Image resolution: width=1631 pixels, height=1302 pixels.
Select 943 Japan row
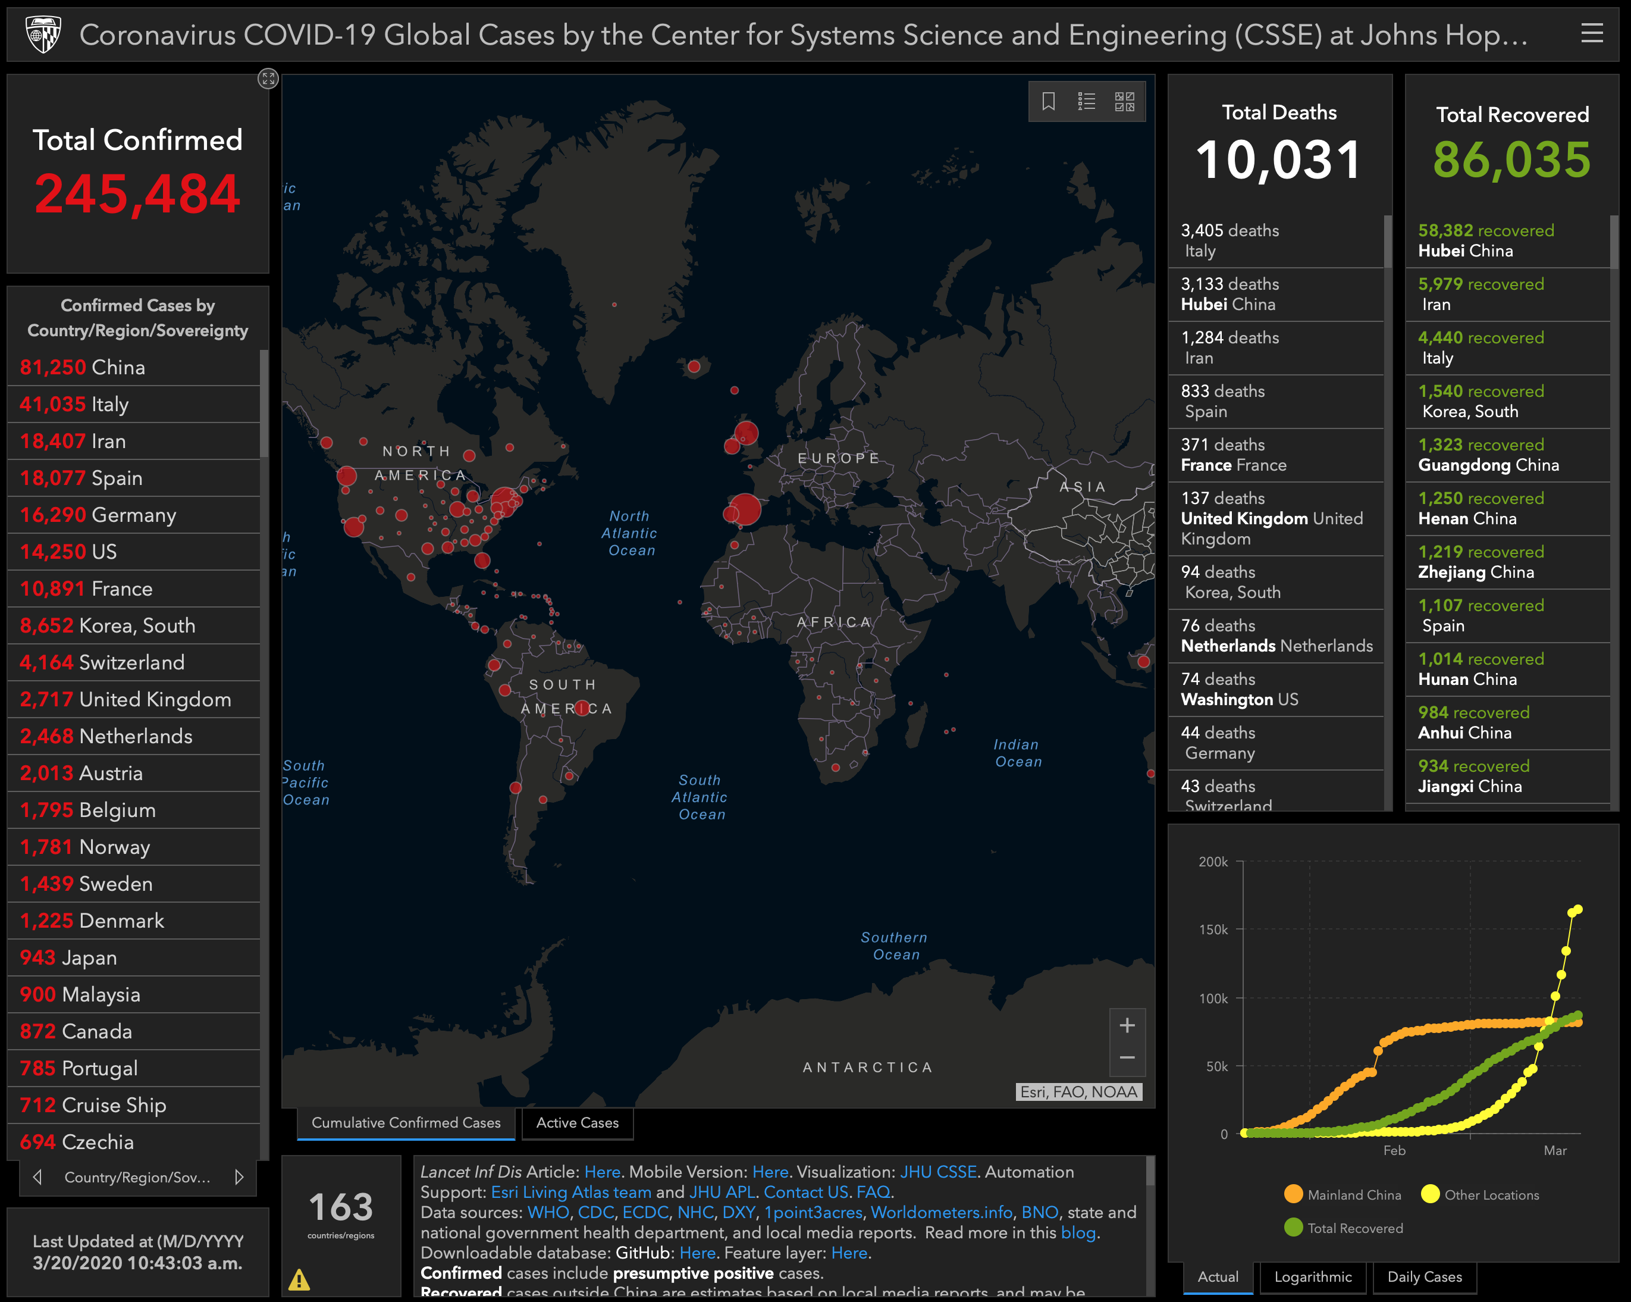tap(134, 958)
